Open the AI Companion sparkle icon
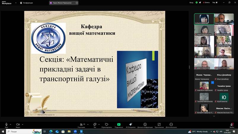Viewport: 238px width, 134px height. click(130, 125)
